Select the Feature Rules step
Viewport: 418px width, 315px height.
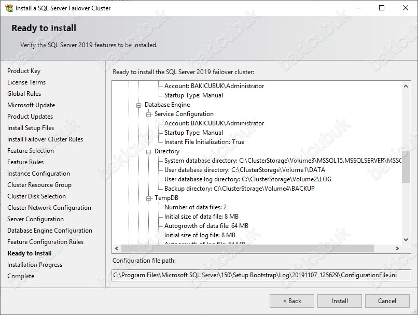point(25,162)
